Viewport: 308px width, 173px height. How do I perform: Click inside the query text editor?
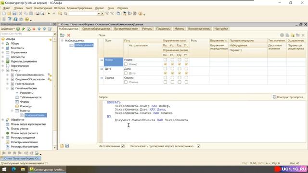point(204,122)
